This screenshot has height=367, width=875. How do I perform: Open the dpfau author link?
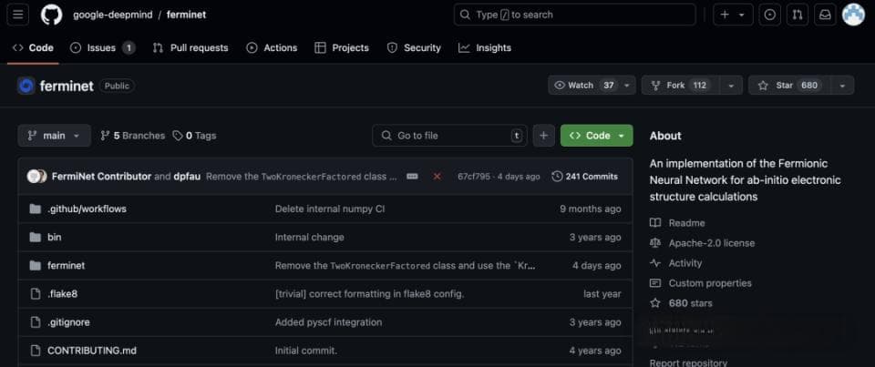tap(187, 177)
